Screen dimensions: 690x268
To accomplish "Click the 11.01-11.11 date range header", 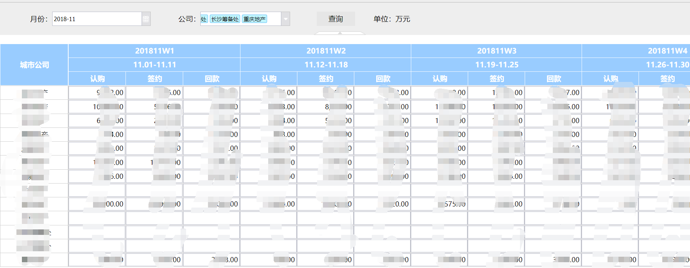I will [x=154, y=65].
